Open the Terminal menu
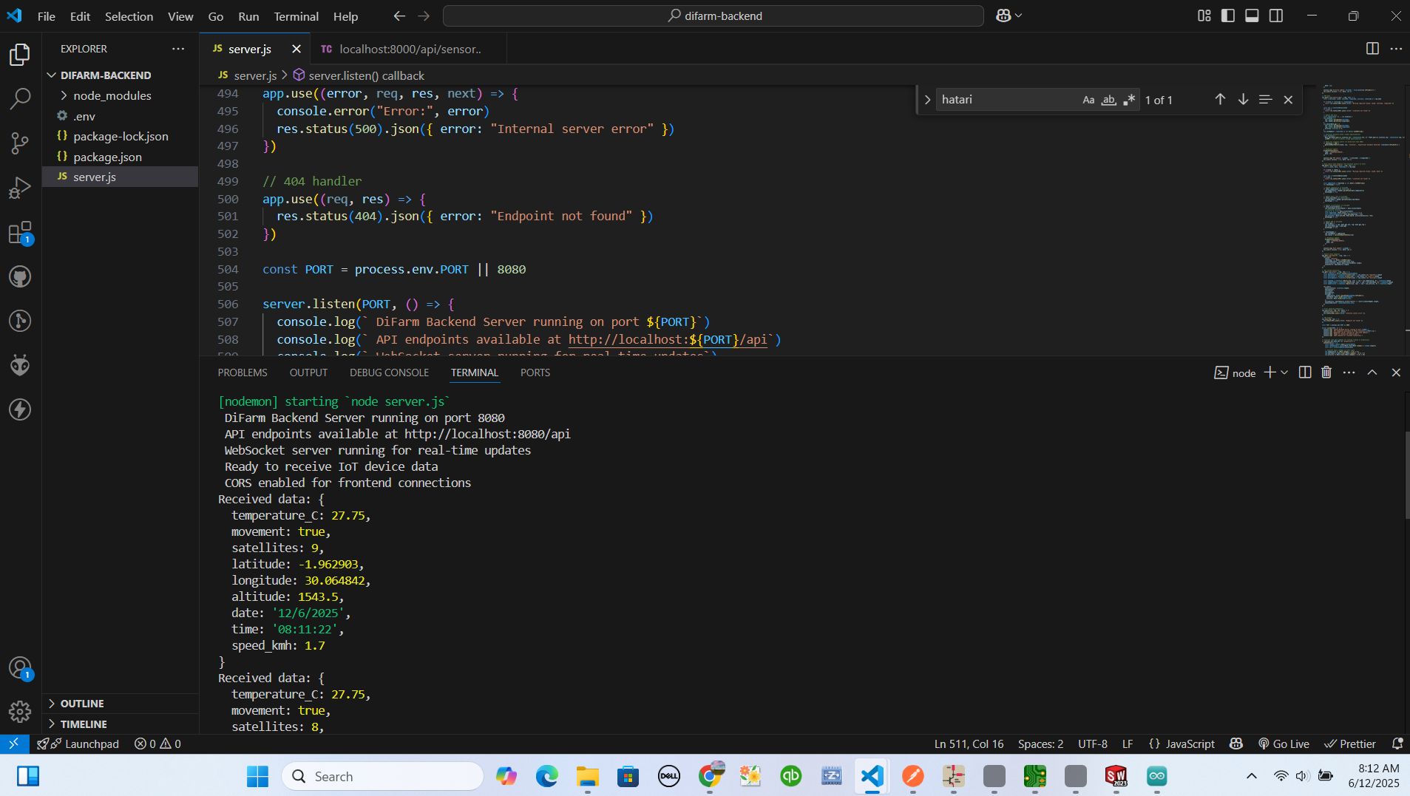This screenshot has height=796, width=1410. 296,16
